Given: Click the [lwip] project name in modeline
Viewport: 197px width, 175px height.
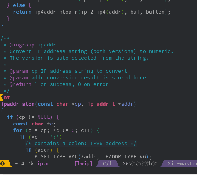Looking at the screenshot, I should click(x=83, y=164).
